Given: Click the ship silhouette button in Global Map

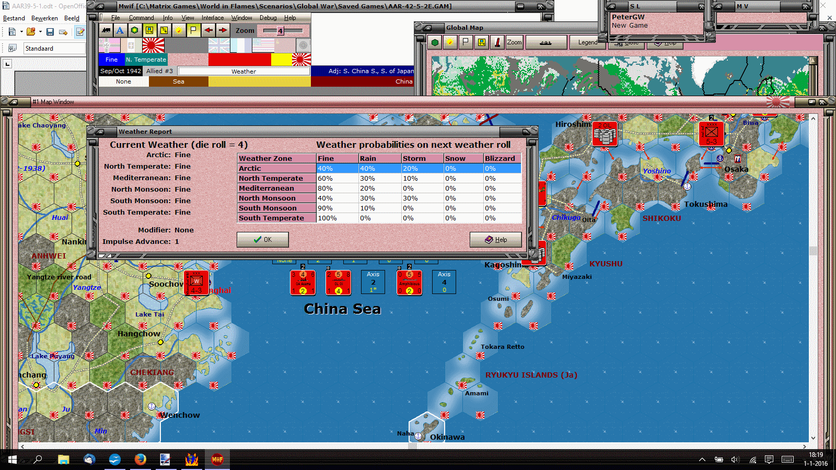Looking at the screenshot, I should tap(546, 43).
